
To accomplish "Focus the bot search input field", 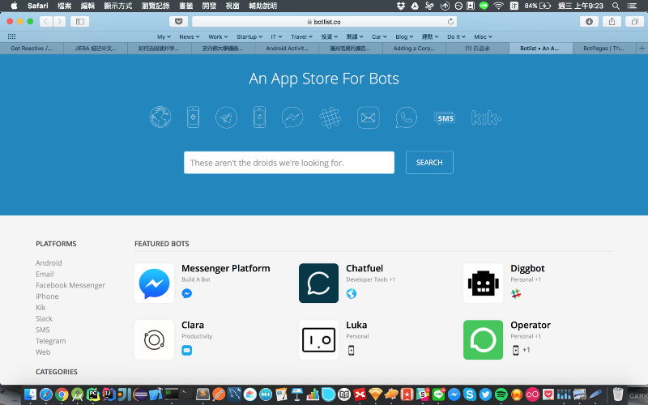I will [289, 163].
